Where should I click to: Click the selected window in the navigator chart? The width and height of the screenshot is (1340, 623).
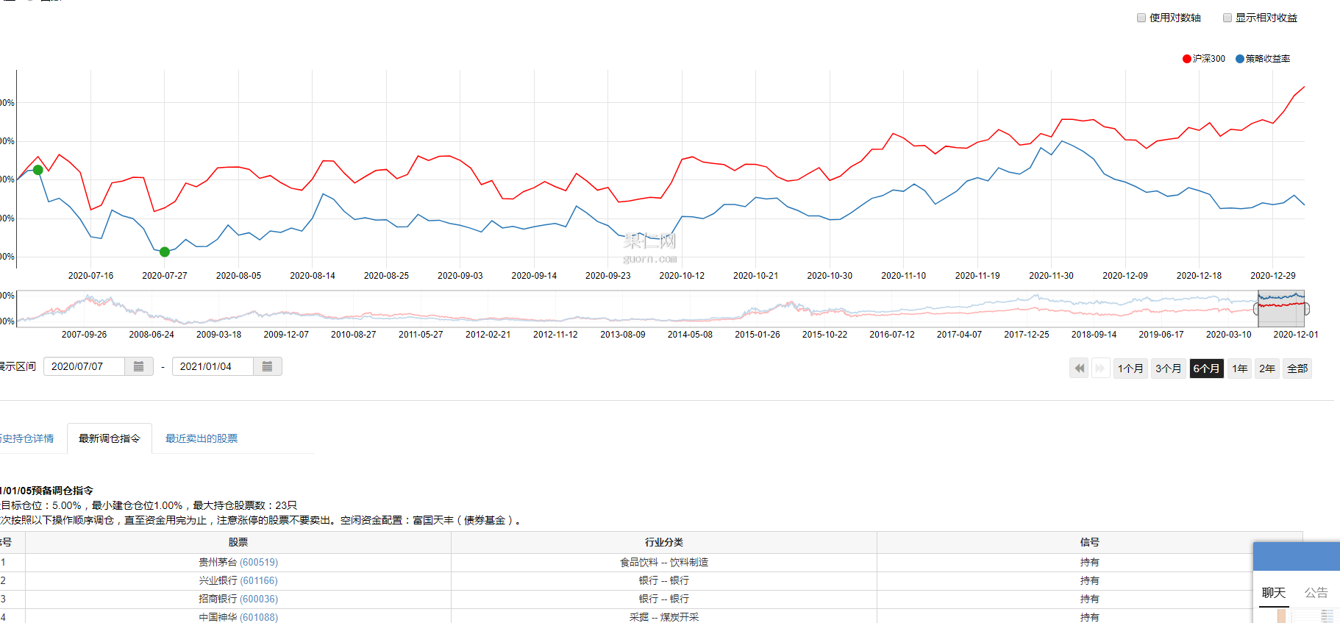(x=1281, y=309)
